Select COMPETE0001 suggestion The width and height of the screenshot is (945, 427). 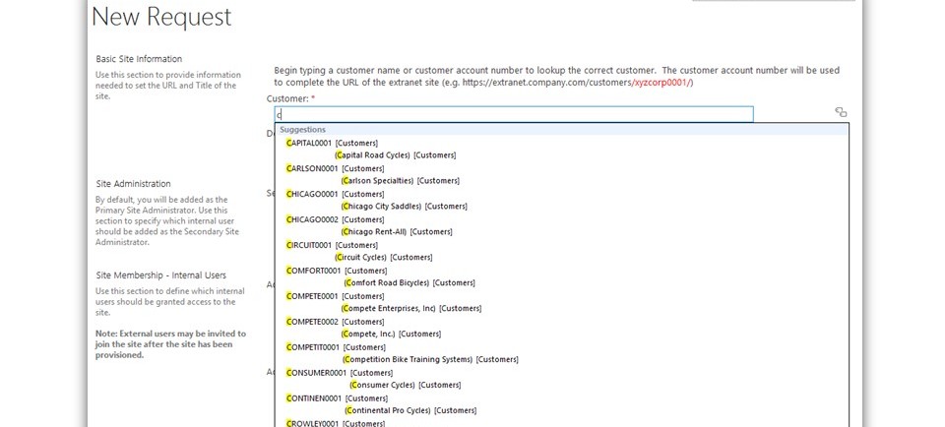335,296
